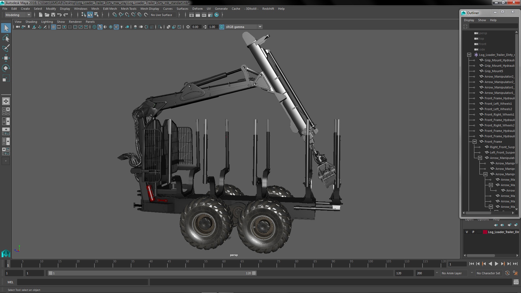Screen dimensions: 521x293
Task: Save the scene with floppy icon
Action: pyautogui.click(x=53, y=15)
